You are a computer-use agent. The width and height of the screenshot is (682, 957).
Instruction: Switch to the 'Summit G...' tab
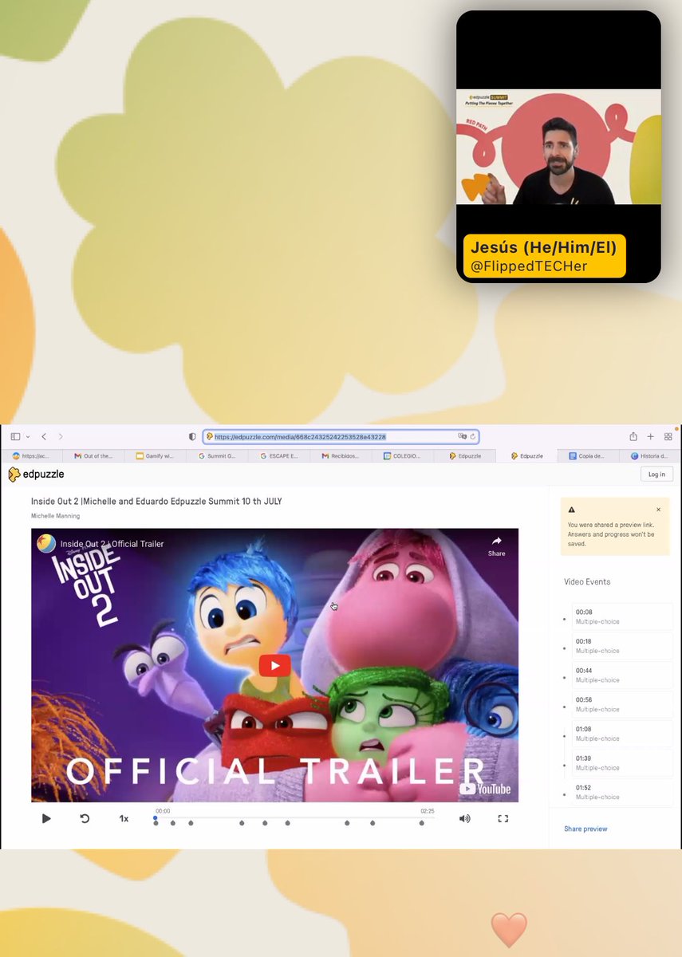pos(217,456)
